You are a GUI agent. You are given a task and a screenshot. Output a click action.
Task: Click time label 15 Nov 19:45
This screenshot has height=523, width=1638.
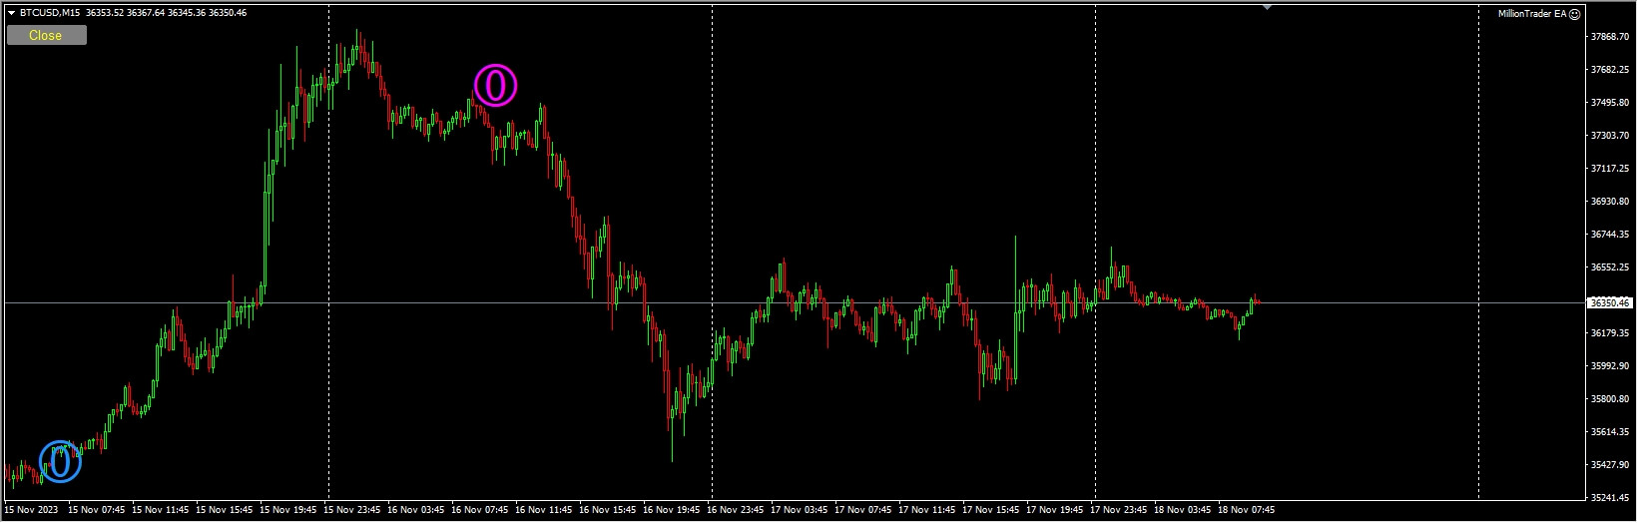(288, 510)
